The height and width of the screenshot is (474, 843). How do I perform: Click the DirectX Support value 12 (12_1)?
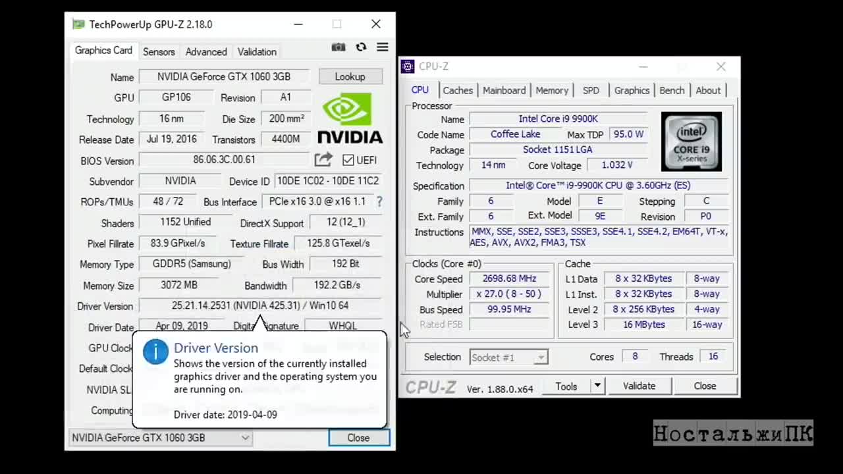[x=345, y=223]
